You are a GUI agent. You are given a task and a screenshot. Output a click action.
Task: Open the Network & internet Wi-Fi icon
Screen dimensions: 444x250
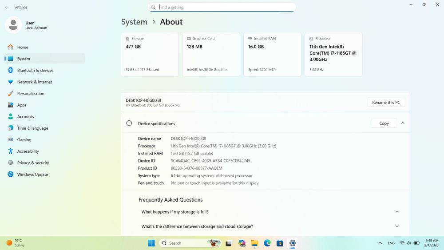(x=11, y=82)
